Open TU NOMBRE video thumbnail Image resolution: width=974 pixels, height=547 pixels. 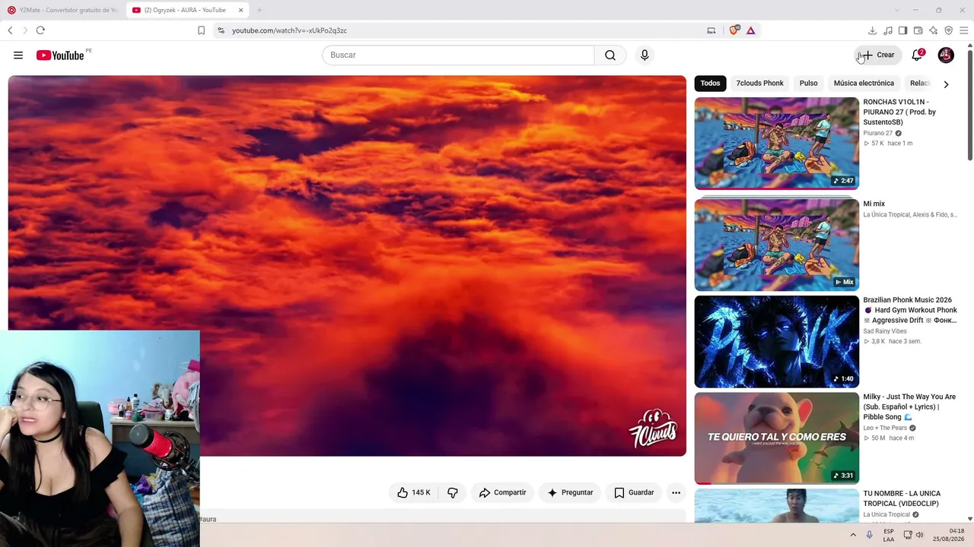coord(776,506)
